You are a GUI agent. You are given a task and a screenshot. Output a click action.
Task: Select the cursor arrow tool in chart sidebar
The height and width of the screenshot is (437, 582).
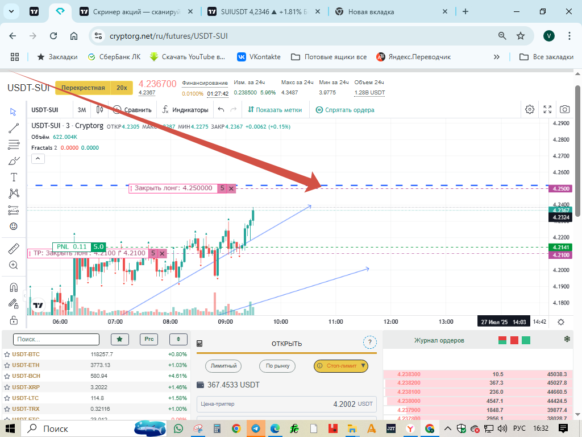coord(14,112)
